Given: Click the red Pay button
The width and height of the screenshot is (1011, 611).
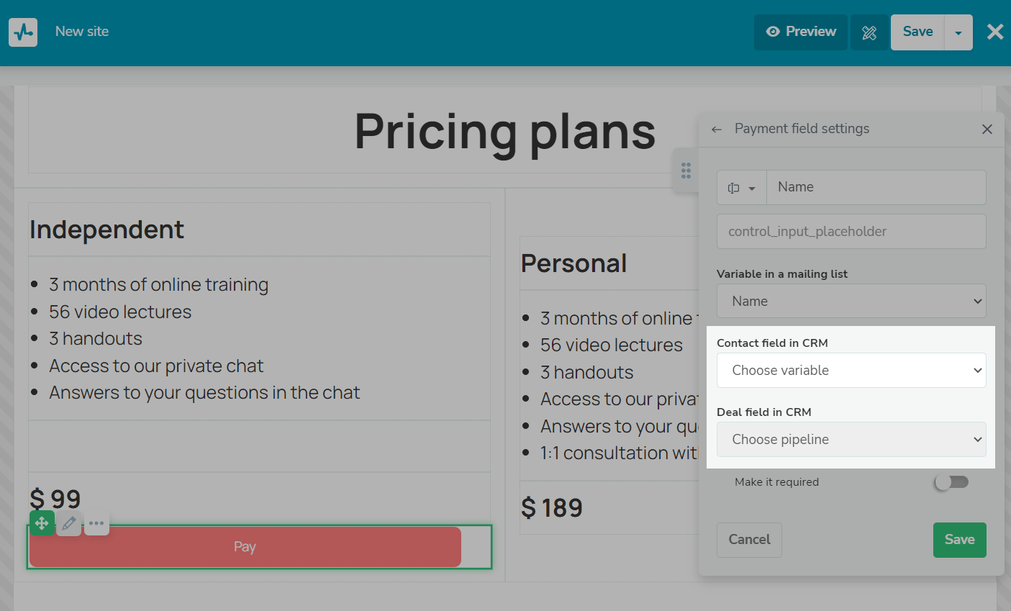Looking at the screenshot, I should (245, 547).
